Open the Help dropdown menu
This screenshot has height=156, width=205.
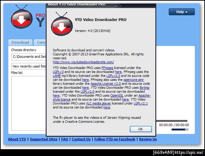pyautogui.click(x=182, y=12)
